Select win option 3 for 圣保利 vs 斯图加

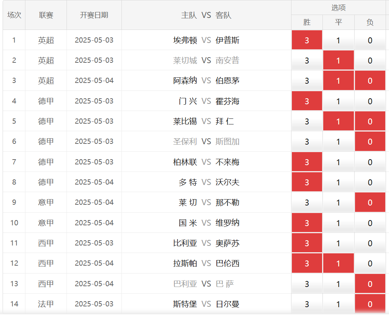[x=307, y=141]
